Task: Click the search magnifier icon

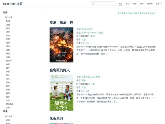Action: (93, 4)
